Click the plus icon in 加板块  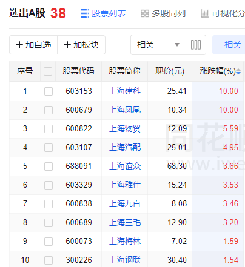(x=67, y=45)
